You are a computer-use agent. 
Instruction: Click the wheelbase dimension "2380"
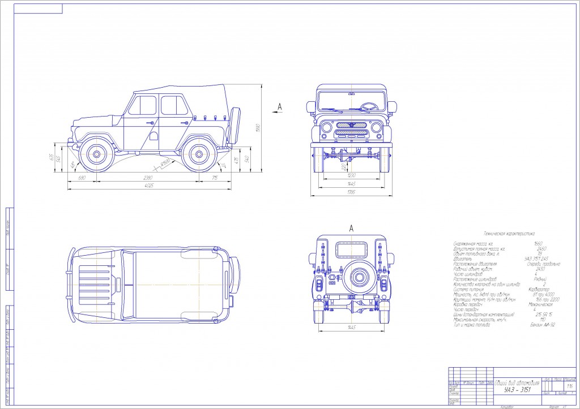coord(147,178)
